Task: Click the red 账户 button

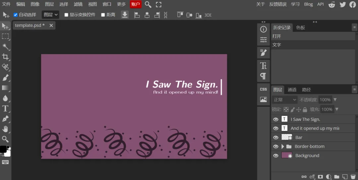Action: (x=136, y=4)
